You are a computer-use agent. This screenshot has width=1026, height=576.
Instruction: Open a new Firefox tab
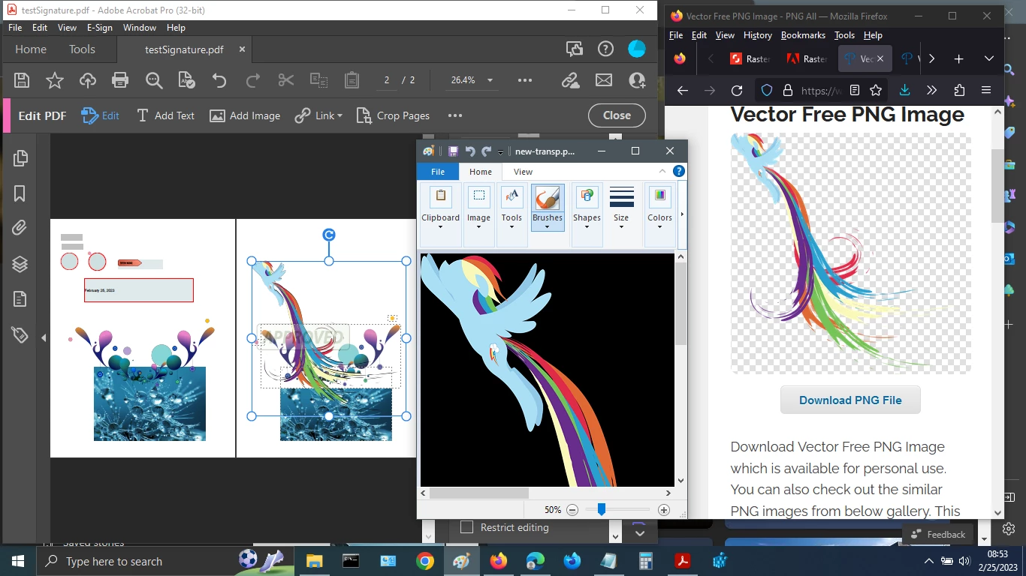(958, 58)
